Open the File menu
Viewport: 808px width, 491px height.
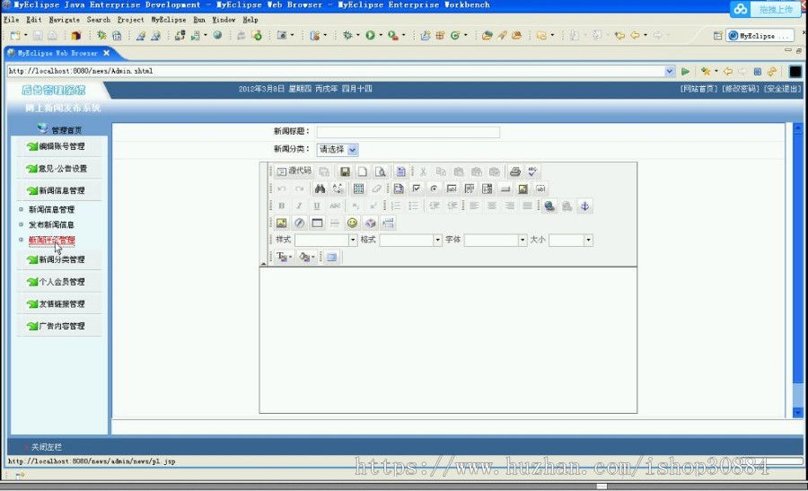click(x=12, y=20)
